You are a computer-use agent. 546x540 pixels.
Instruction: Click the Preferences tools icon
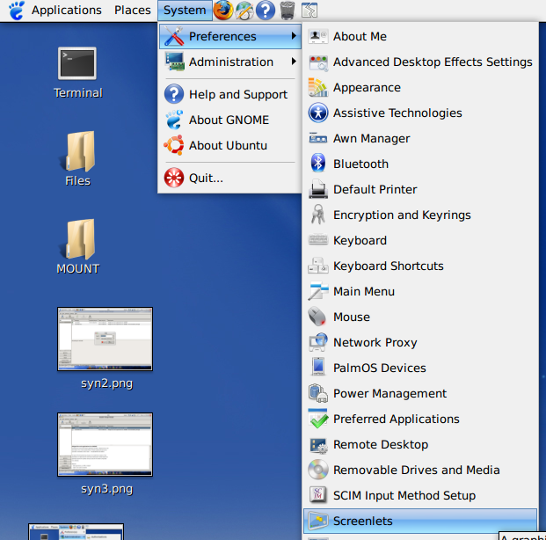click(x=174, y=36)
